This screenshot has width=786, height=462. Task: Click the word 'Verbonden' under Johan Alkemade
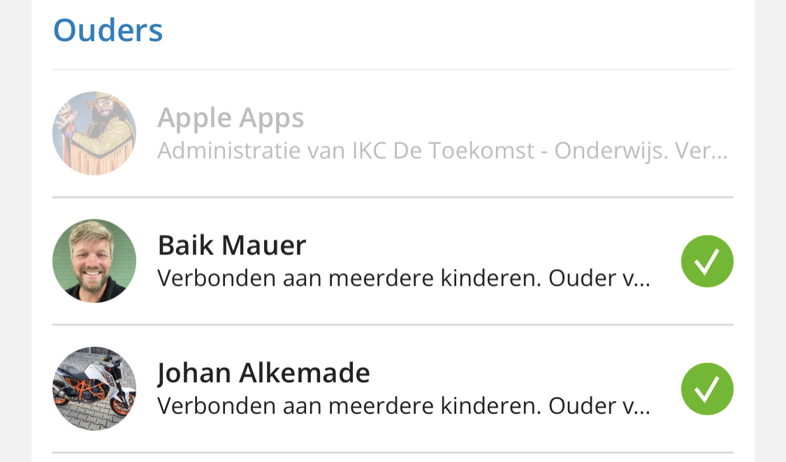(x=217, y=406)
